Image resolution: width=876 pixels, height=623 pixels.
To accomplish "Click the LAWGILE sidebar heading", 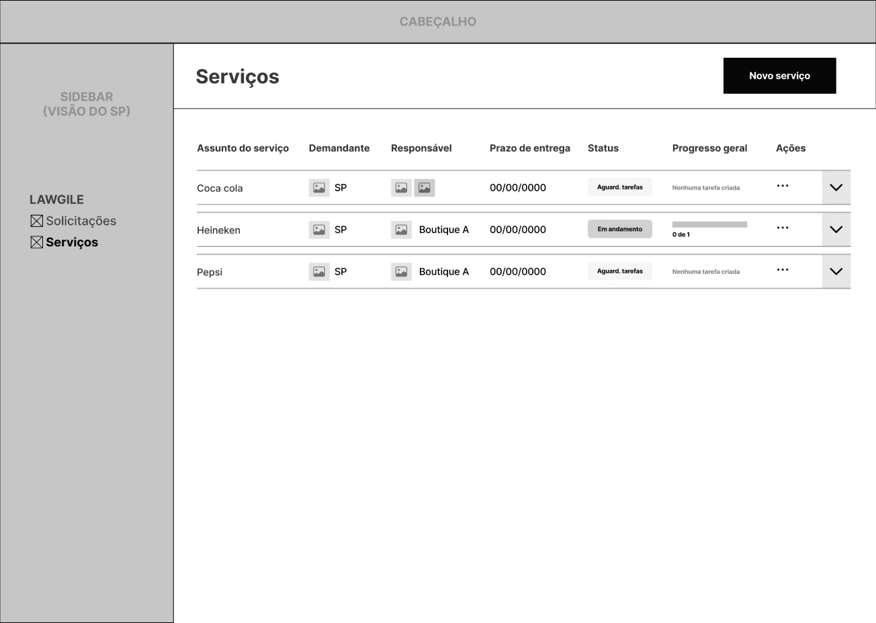I will click(56, 199).
